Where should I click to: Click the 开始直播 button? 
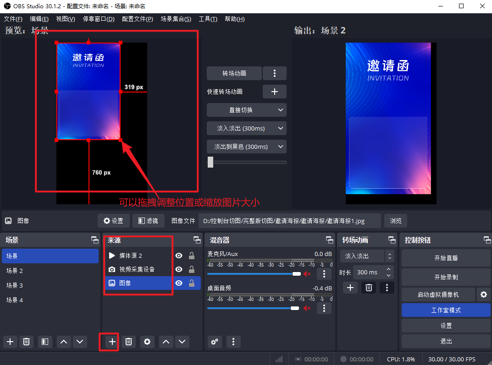[x=446, y=258]
